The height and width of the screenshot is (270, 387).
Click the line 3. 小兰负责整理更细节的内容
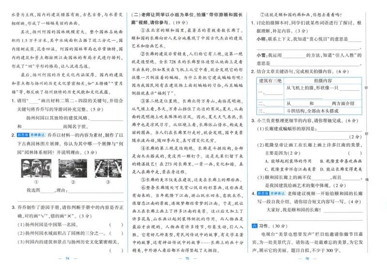(x=304, y=120)
